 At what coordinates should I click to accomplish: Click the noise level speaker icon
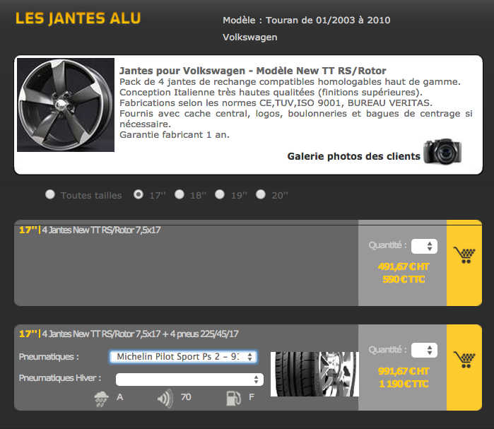[165, 399]
